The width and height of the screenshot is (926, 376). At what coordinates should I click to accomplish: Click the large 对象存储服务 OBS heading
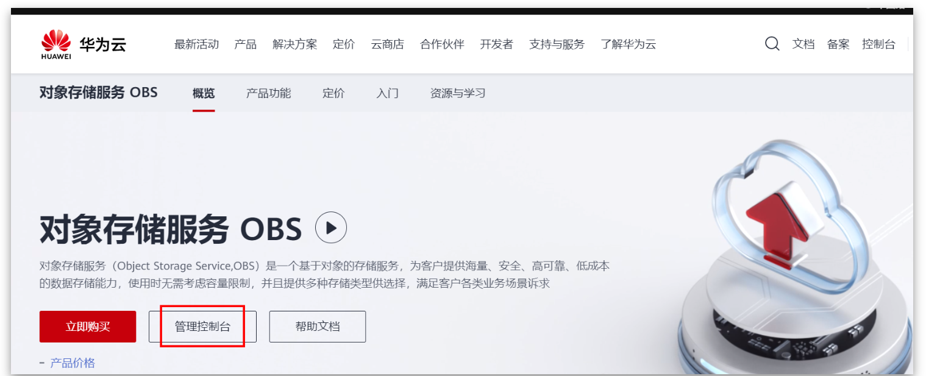(x=171, y=229)
